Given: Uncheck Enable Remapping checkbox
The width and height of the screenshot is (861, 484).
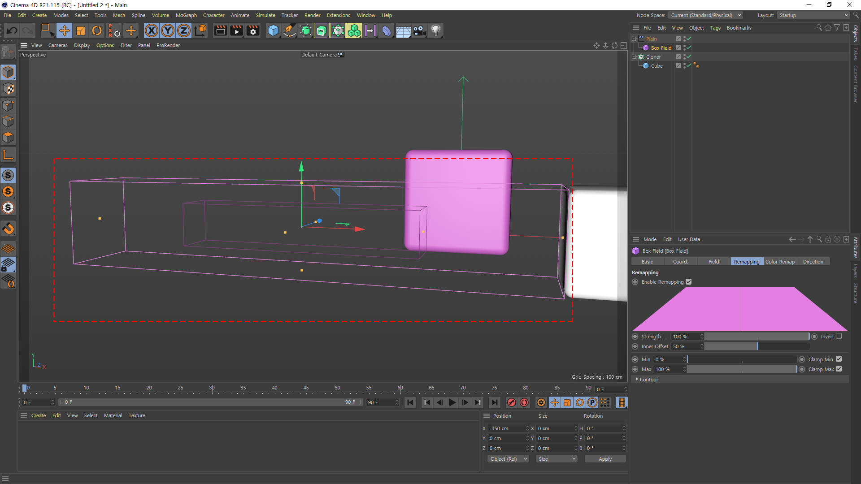Looking at the screenshot, I should click(689, 282).
